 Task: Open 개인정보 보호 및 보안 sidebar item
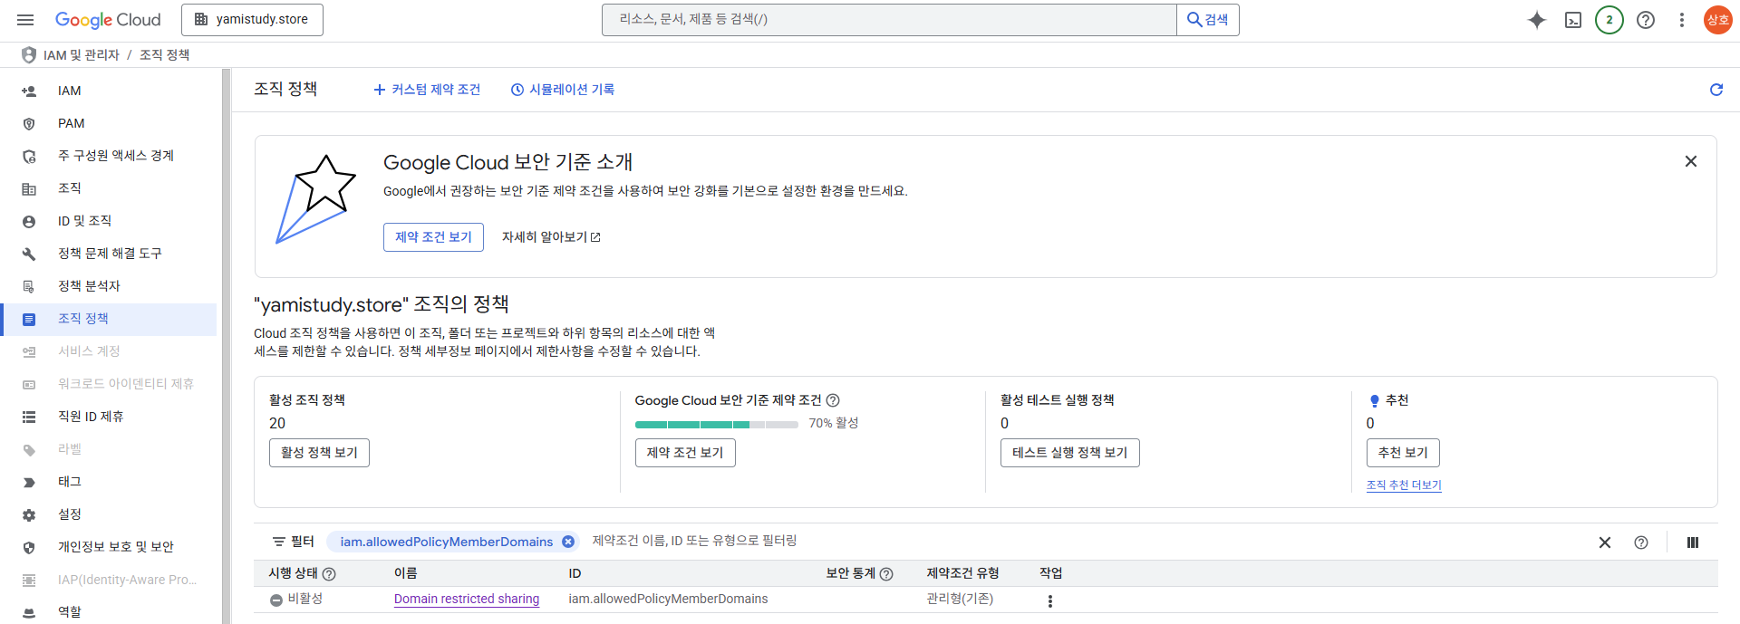[109, 547]
